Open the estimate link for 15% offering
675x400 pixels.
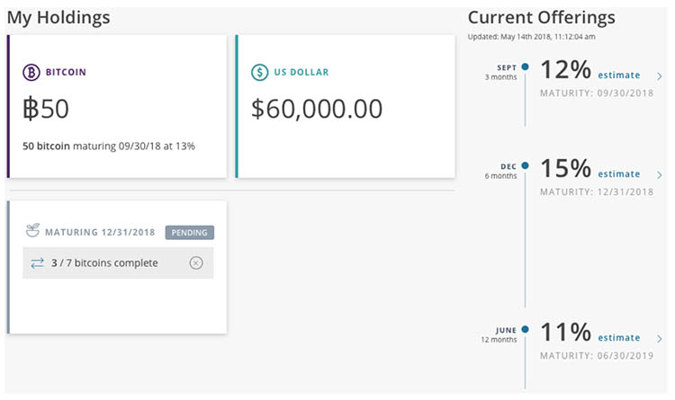(619, 174)
